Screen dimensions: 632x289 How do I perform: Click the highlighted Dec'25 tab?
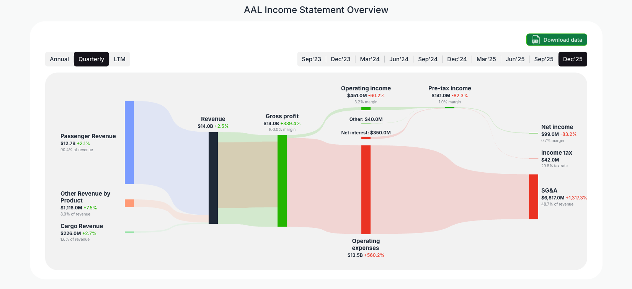coord(573,59)
